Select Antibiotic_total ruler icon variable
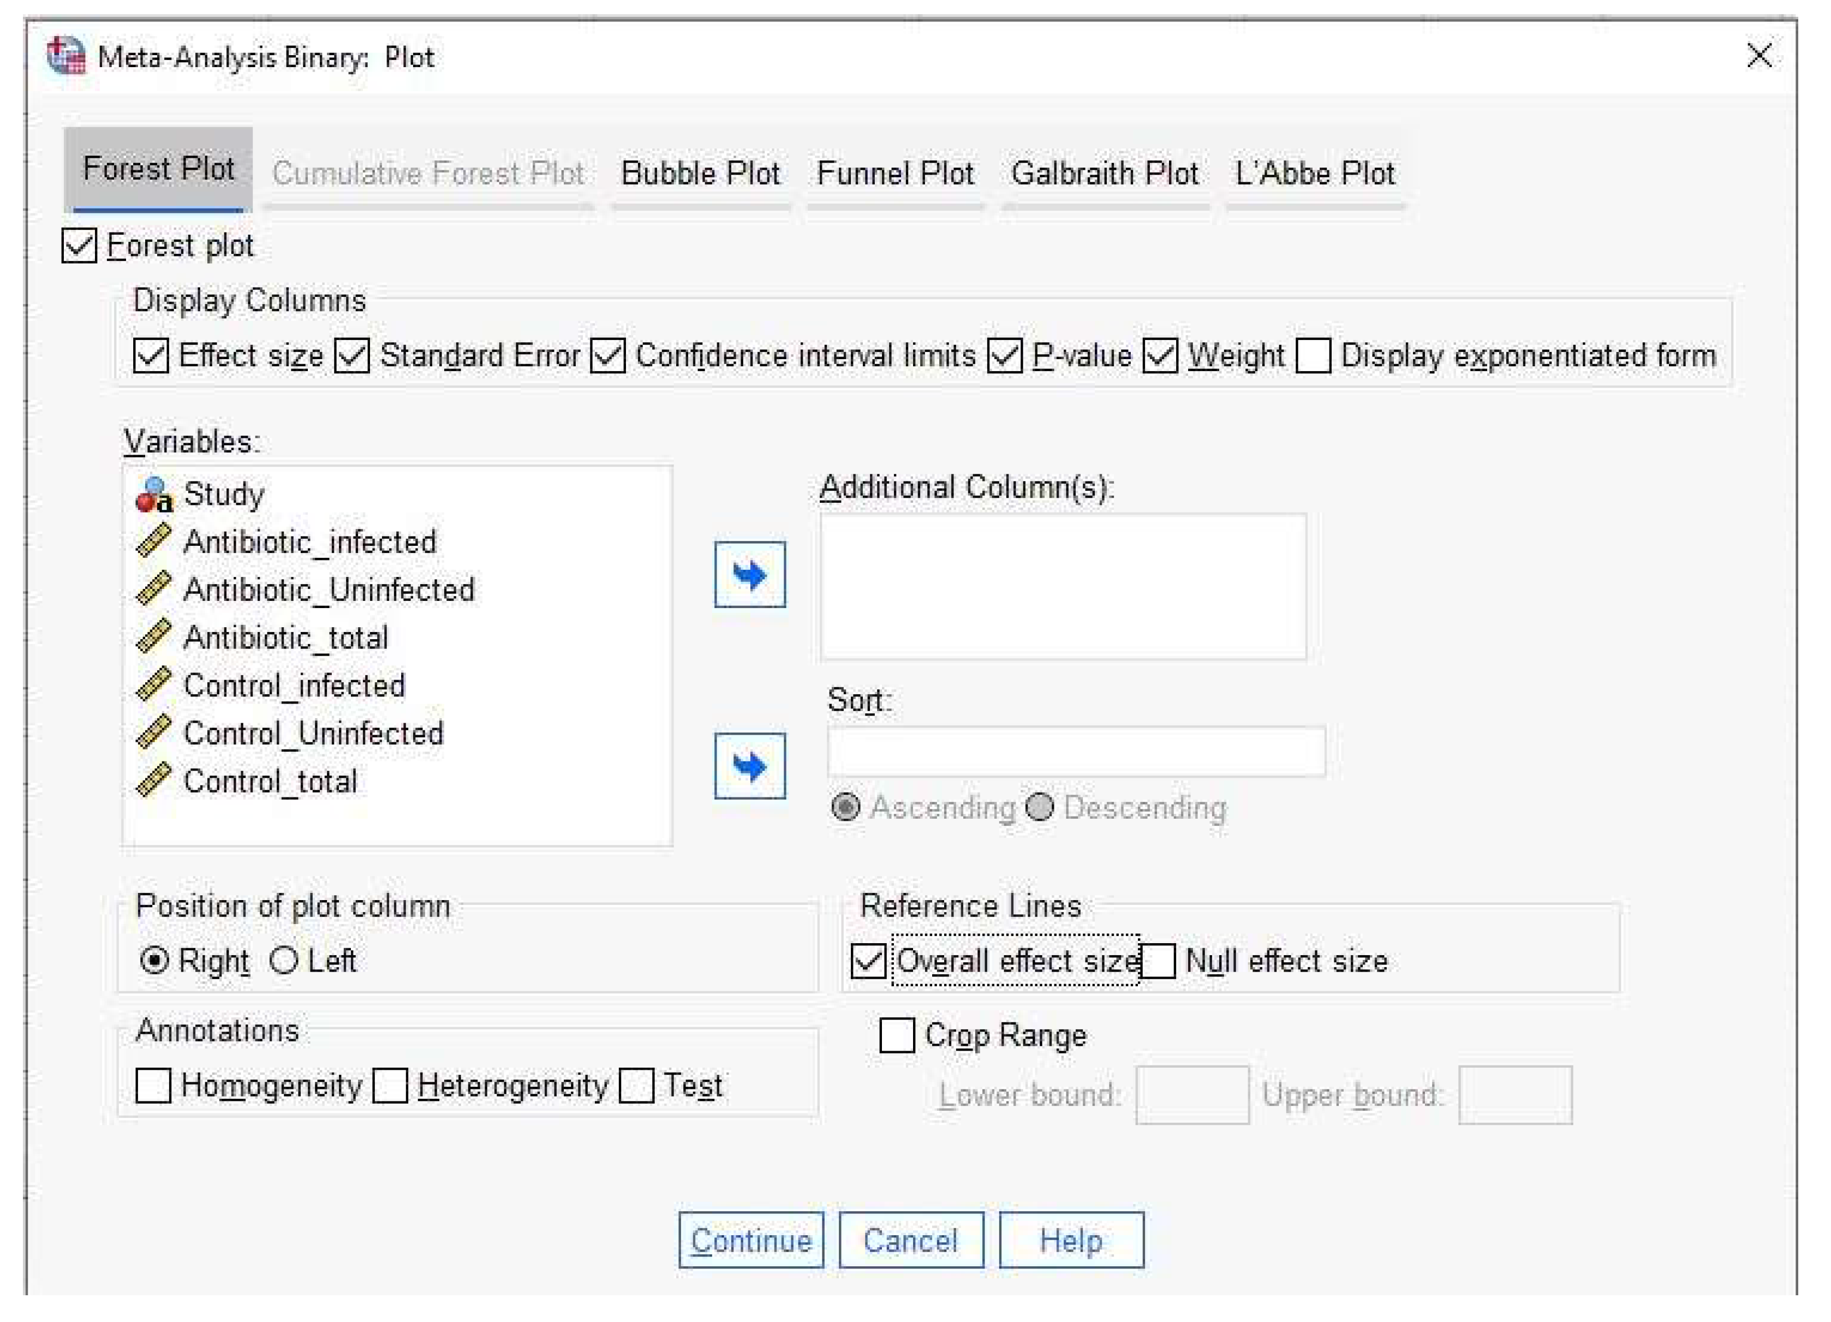This screenshot has height=1322, width=1831. tap(153, 637)
